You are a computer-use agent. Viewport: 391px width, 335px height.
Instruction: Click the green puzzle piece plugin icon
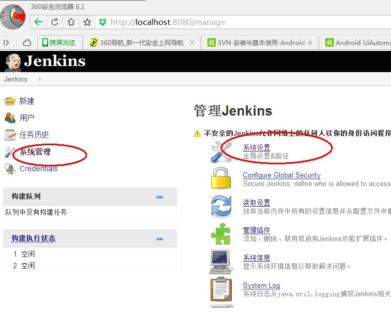(221, 234)
